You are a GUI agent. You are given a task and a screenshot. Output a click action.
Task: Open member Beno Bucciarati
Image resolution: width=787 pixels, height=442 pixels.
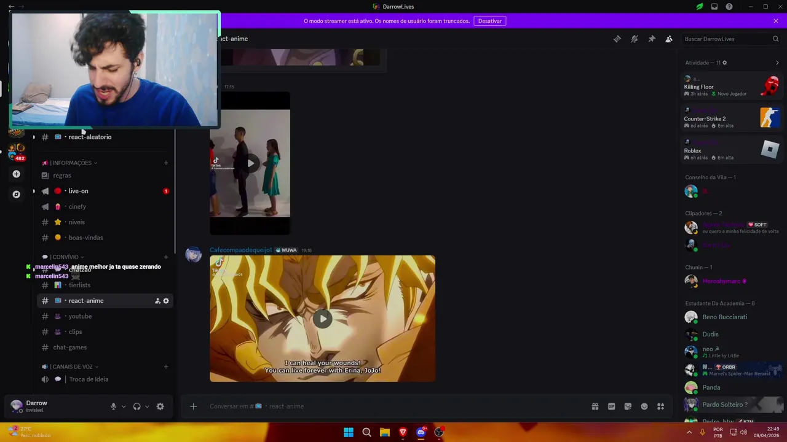732,317
